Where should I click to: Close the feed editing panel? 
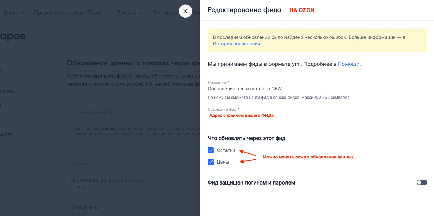pyautogui.click(x=185, y=11)
